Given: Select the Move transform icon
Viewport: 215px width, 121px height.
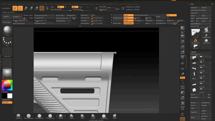Looking at the screenshot, I should (x=26, y=8).
